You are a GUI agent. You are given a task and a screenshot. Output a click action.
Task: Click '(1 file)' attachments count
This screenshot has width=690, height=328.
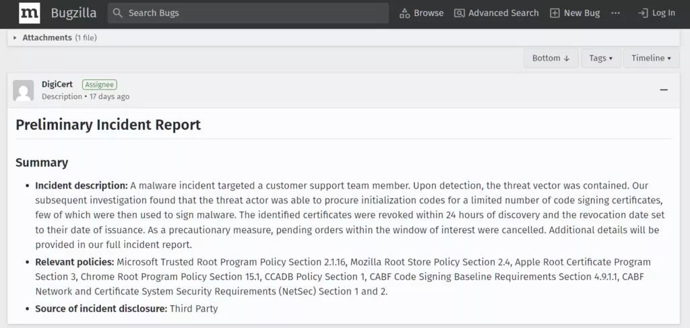coord(86,38)
